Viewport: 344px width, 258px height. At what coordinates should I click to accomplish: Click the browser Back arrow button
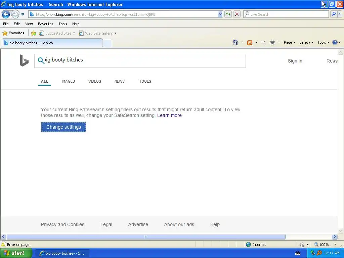click(6, 14)
